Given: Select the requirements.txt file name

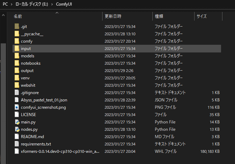Looking at the screenshot, I should 36,144.
